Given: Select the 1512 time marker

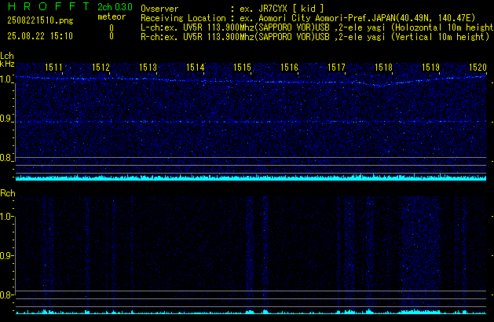Looking at the screenshot, I should [101, 68].
